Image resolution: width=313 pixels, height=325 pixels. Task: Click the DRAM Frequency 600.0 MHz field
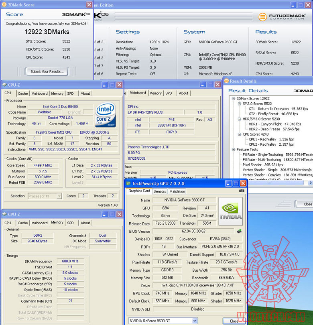70,261
